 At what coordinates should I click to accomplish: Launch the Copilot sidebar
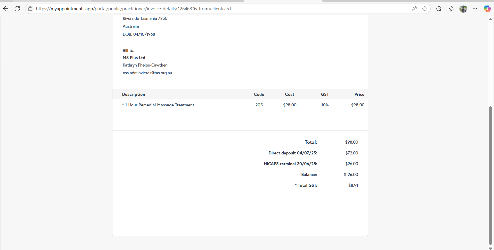[487, 9]
